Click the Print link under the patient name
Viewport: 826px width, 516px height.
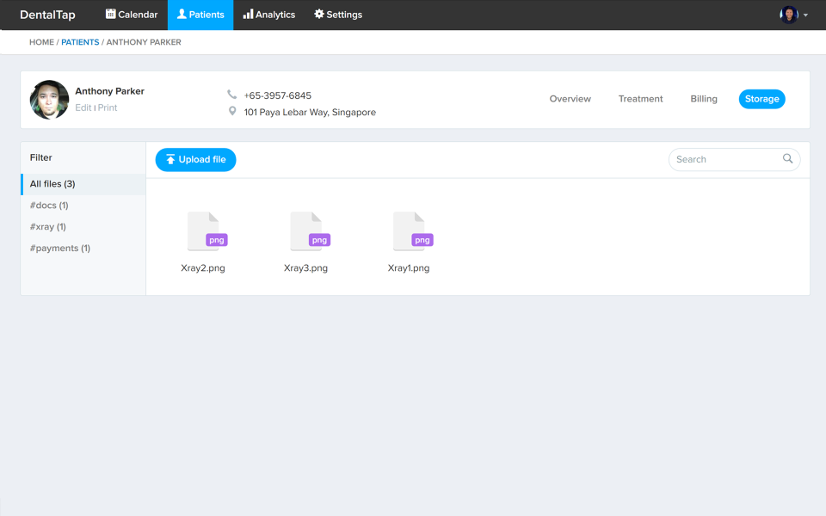point(108,107)
